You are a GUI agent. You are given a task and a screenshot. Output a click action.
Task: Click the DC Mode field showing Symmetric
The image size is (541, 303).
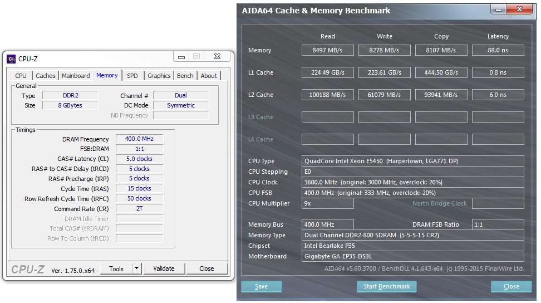(x=181, y=105)
